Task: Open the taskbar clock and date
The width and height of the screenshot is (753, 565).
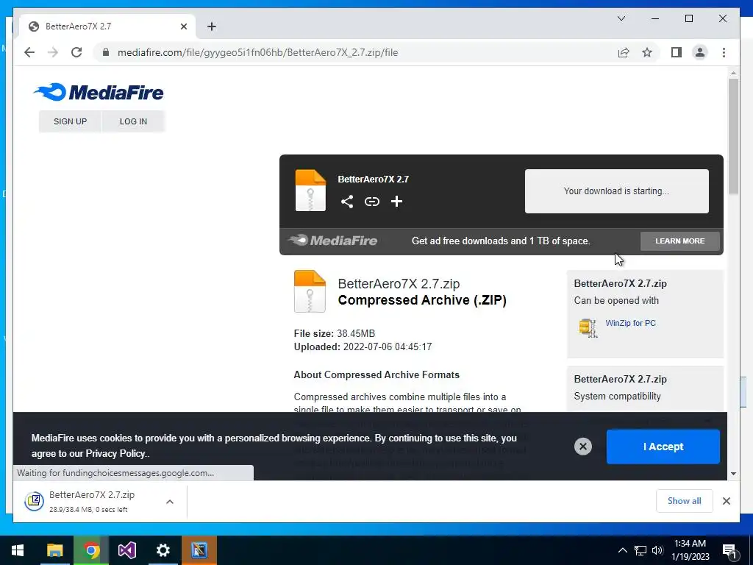Action: pyautogui.click(x=690, y=550)
